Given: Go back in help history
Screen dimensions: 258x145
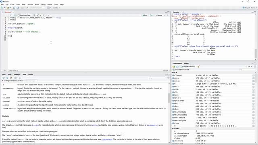Looking at the screenshot, I should 4,78.
